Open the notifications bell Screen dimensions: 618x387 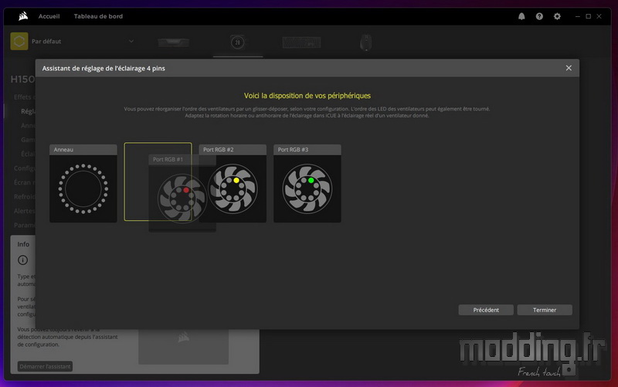point(521,16)
